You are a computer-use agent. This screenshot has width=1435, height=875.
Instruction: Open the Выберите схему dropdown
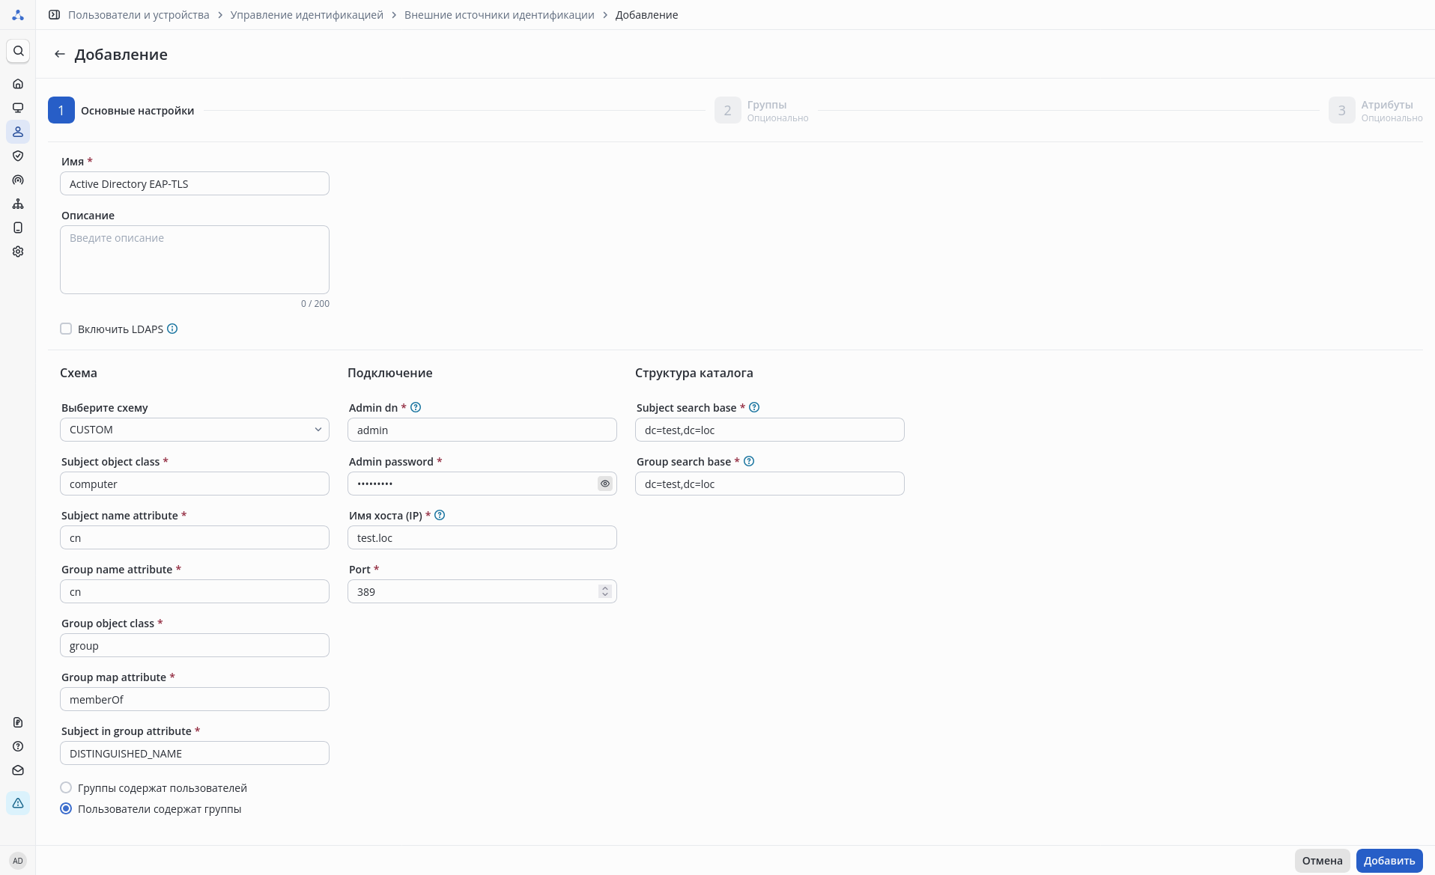pyautogui.click(x=195, y=430)
